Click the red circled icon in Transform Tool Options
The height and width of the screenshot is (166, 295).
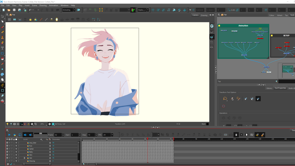(x=223, y=106)
